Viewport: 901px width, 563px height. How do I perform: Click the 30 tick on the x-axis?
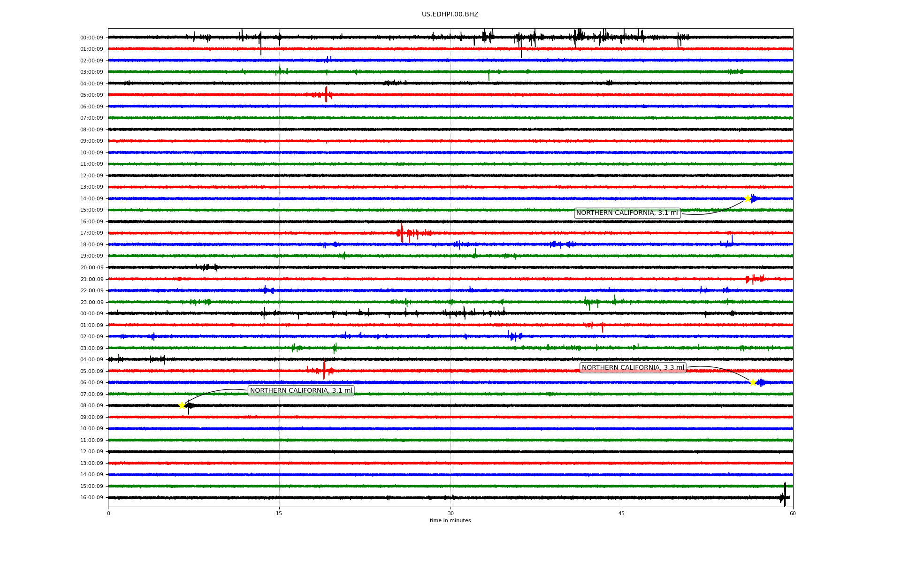(x=450, y=513)
